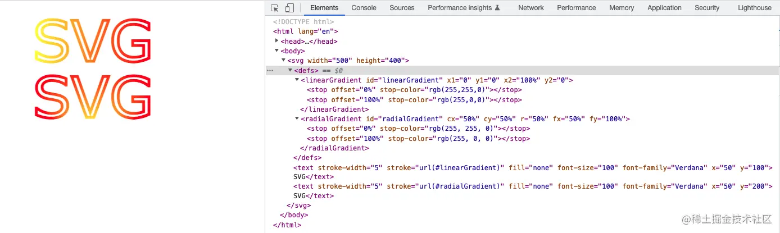The image size is (780, 233).
Task: Open the Security tab
Action: 707,8
